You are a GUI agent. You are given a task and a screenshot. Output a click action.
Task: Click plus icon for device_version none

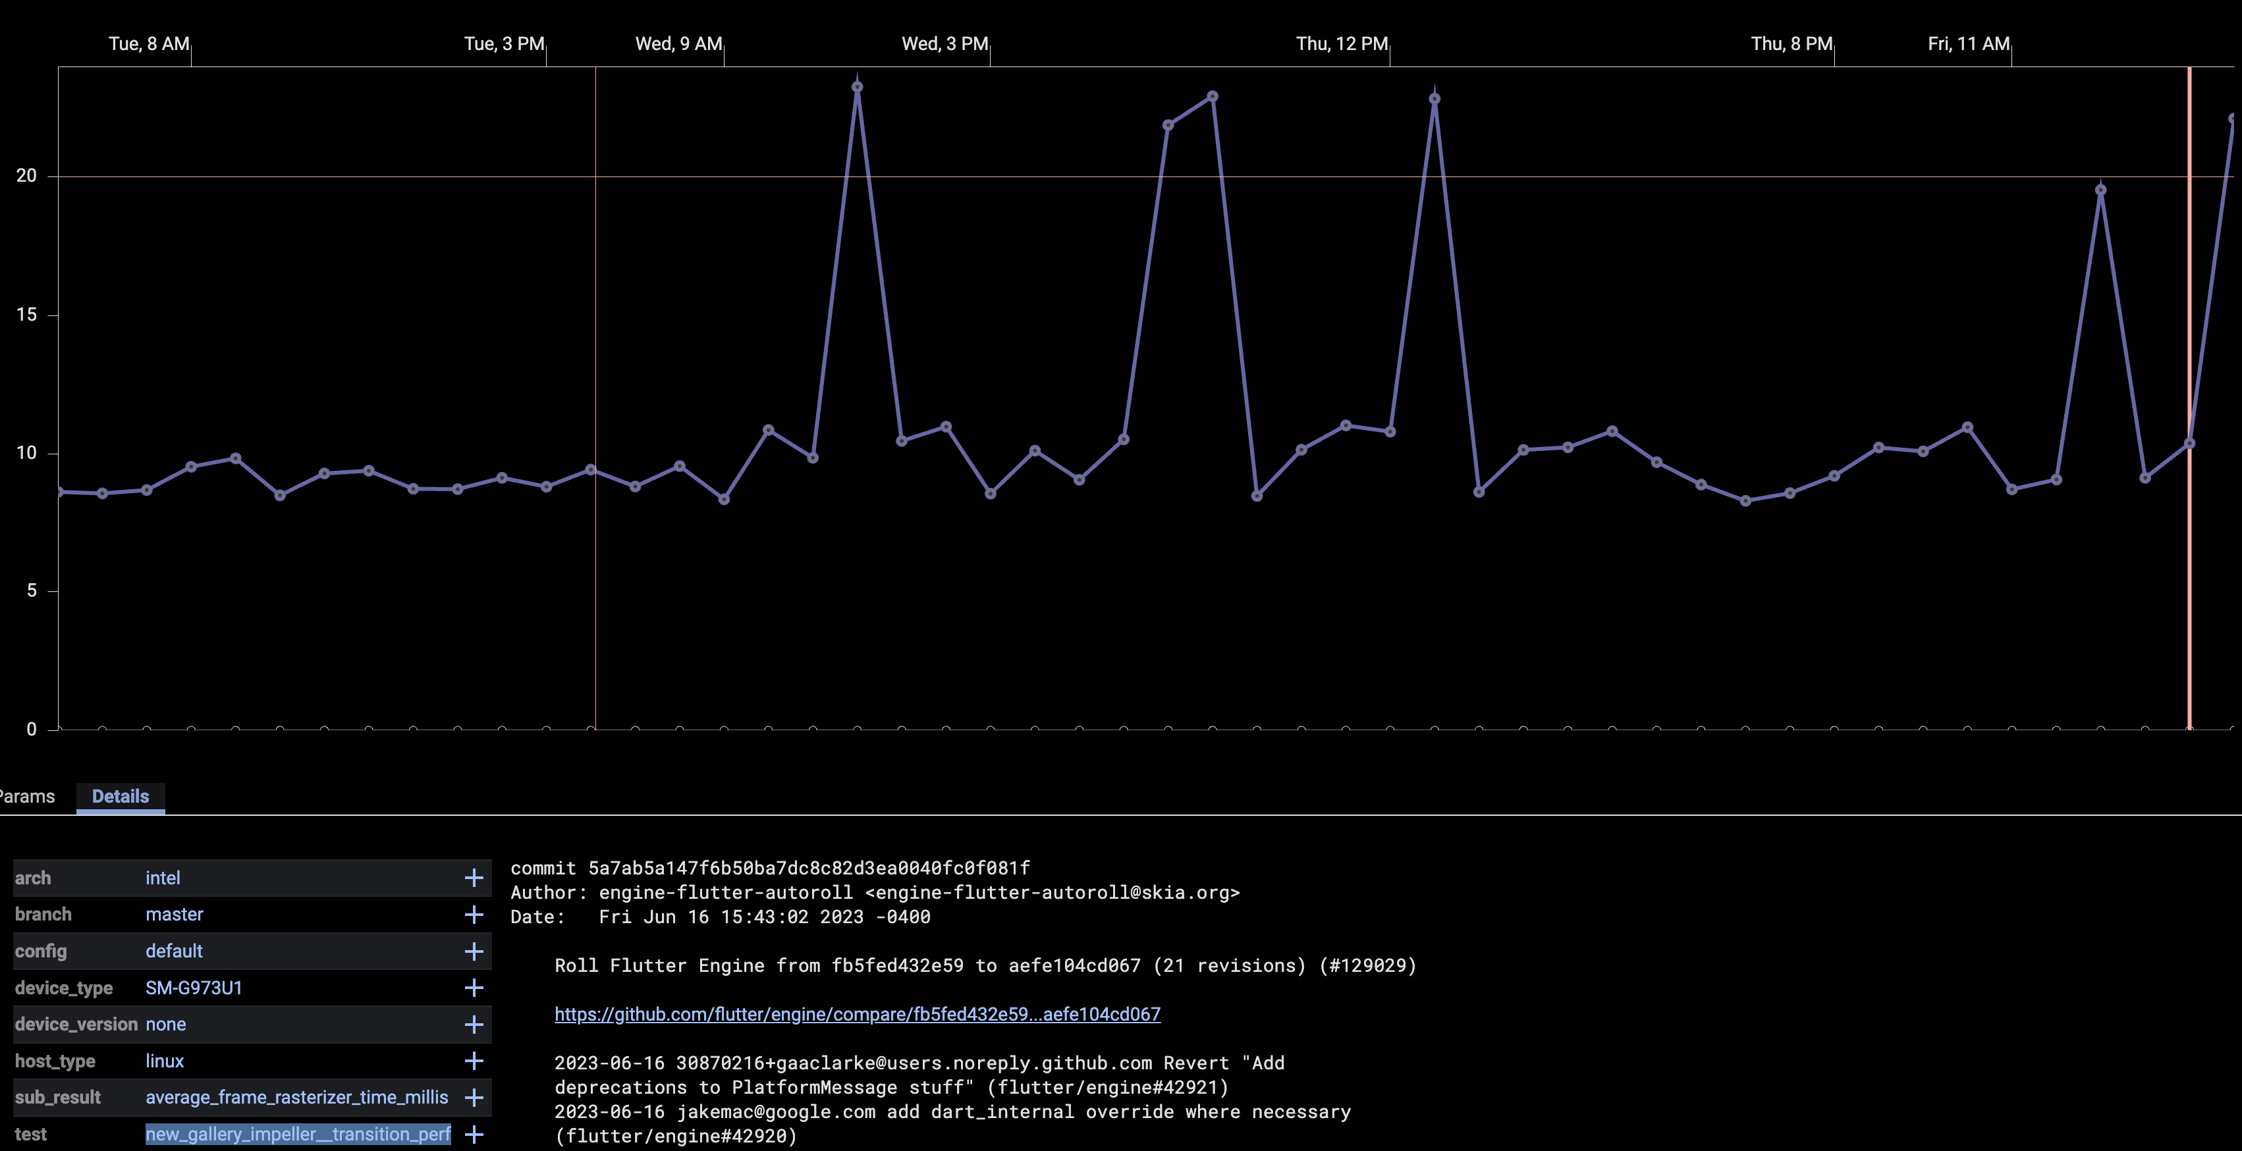474,1025
